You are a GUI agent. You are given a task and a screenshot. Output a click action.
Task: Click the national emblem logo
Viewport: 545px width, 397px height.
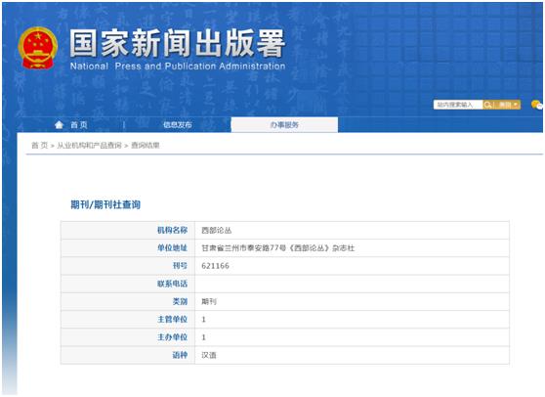point(38,48)
